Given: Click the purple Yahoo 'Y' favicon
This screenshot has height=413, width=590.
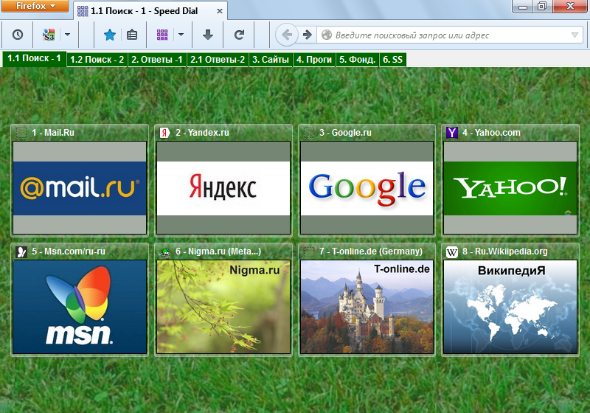Looking at the screenshot, I should pyautogui.click(x=451, y=133).
